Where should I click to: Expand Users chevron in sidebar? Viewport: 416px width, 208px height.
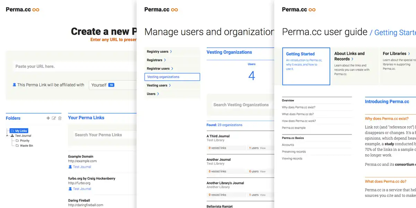(158, 94)
